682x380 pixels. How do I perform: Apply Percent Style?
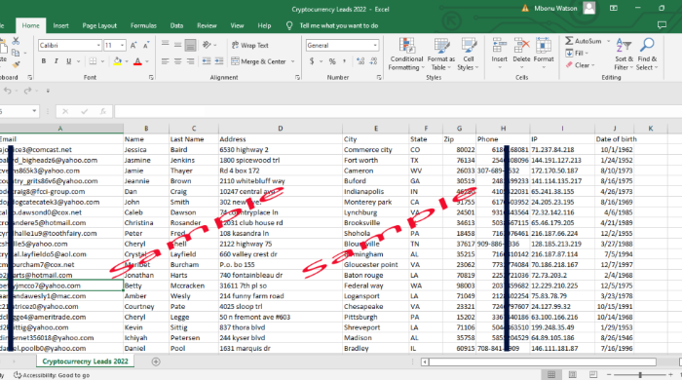tap(332, 61)
